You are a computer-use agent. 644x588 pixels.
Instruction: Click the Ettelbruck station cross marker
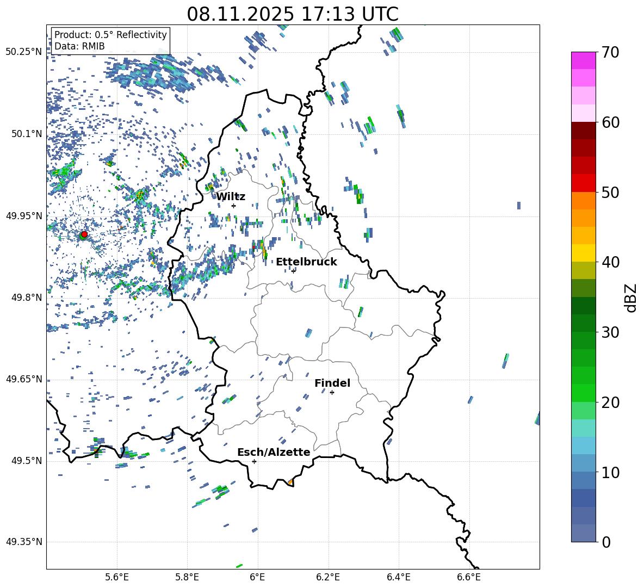pyautogui.click(x=293, y=271)
